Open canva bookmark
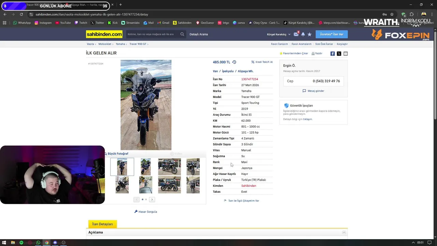437x246 pixels. pyautogui.click(x=239, y=23)
